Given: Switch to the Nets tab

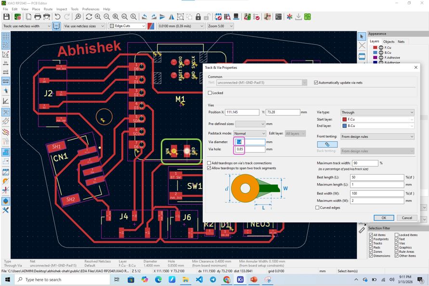Looking at the screenshot, I should (x=401, y=41).
